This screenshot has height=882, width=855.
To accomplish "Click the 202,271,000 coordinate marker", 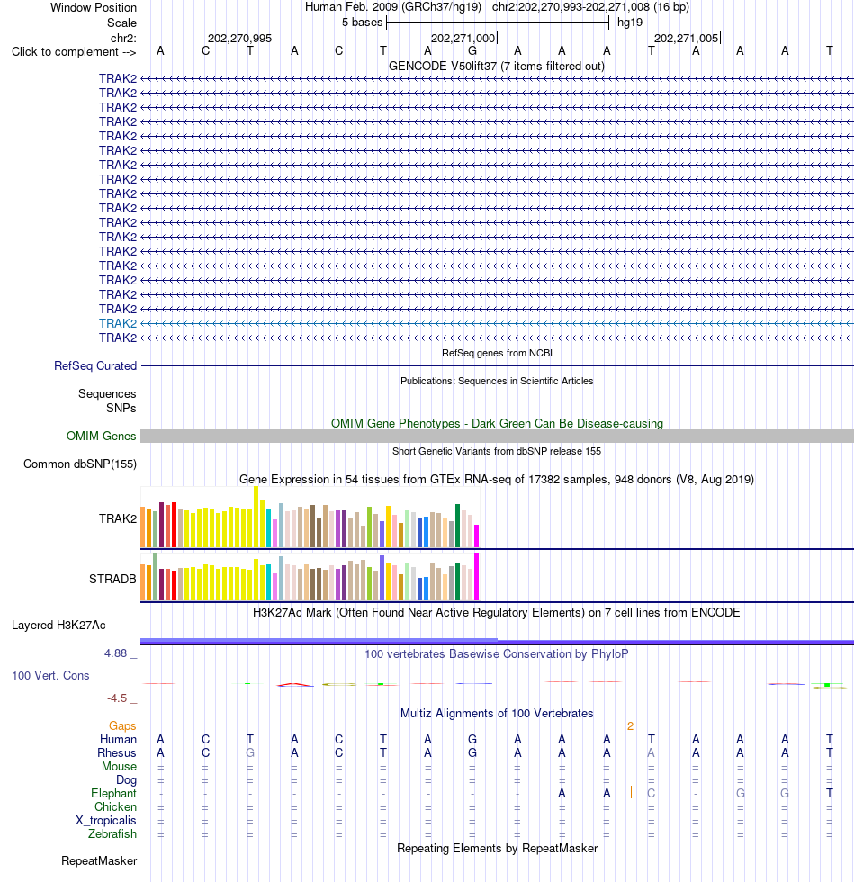I will click(463, 38).
